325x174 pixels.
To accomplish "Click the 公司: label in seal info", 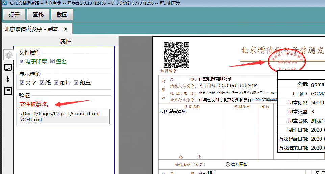I will (x=303, y=84).
